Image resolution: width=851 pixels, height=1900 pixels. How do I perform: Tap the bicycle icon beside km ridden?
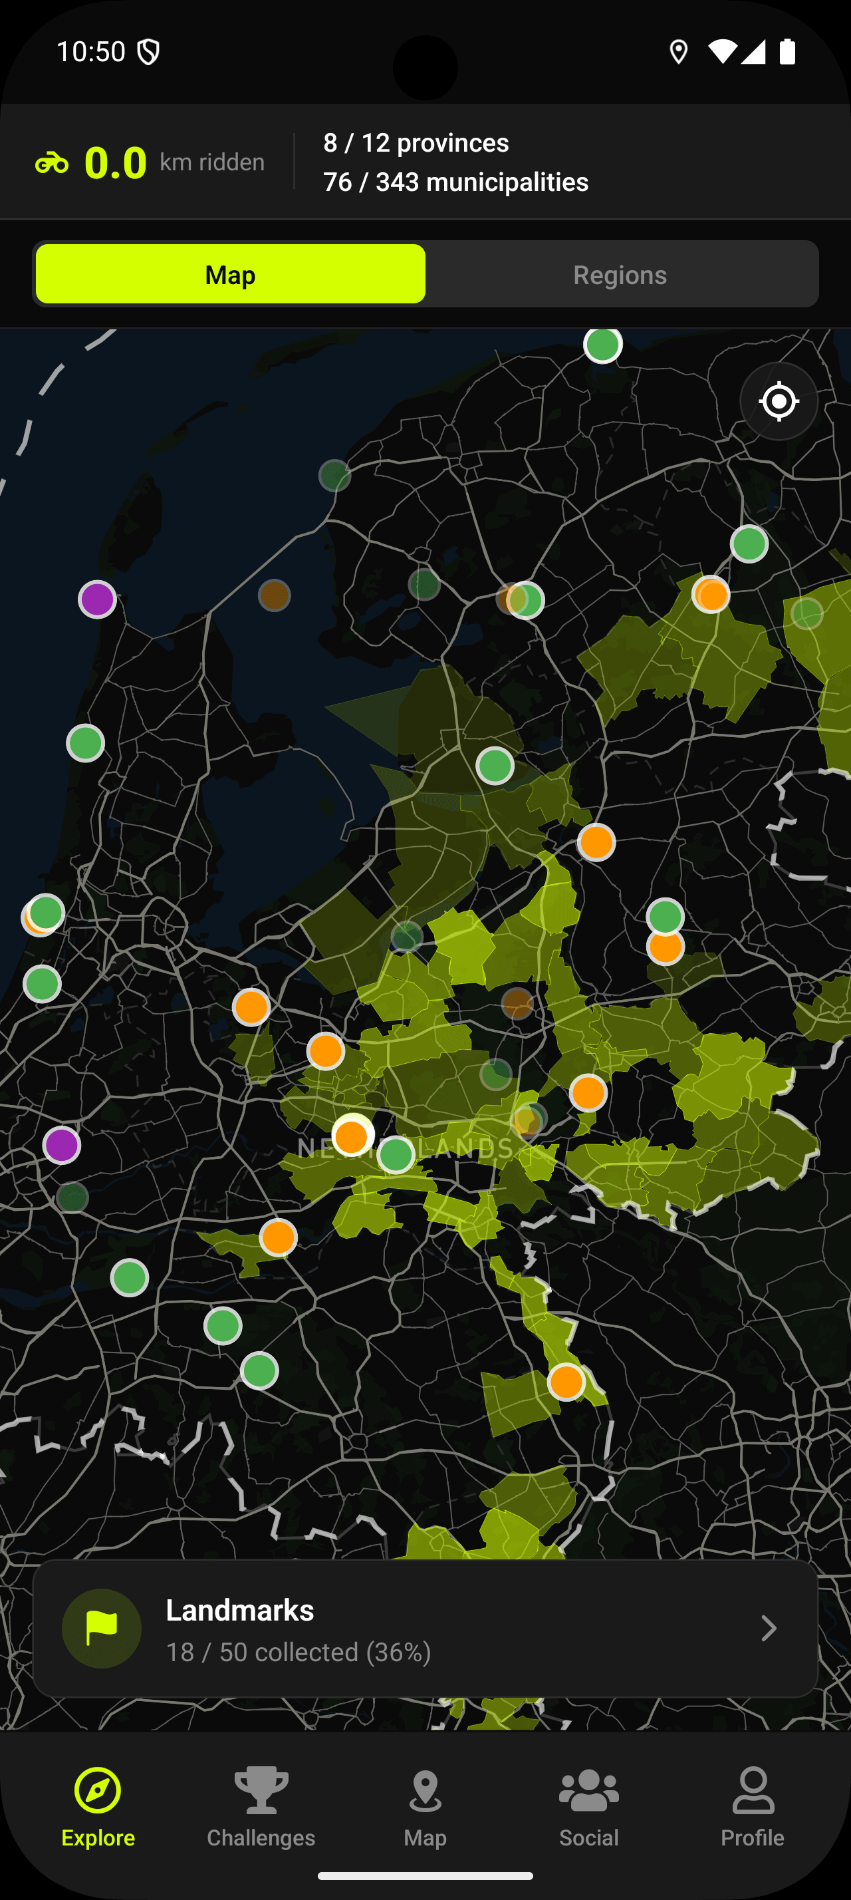pyautogui.click(x=52, y=162)
